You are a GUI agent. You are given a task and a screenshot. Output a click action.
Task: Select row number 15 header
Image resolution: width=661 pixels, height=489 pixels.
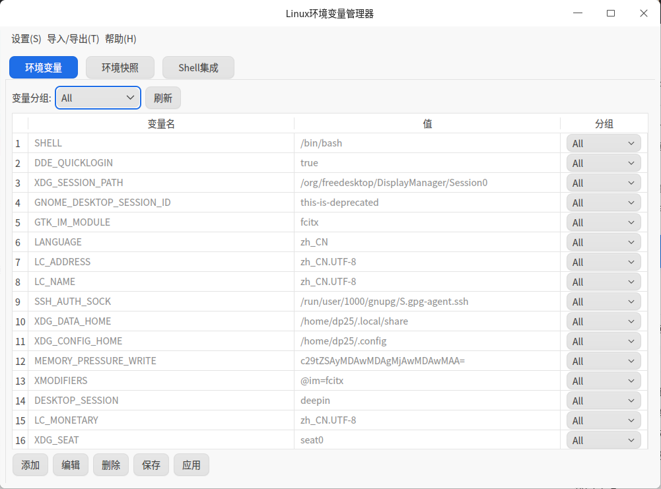(20, 420)
